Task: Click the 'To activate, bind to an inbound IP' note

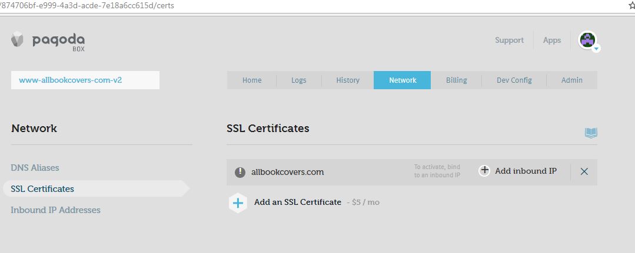Action: pyautogui.click(x=437, y=171)
